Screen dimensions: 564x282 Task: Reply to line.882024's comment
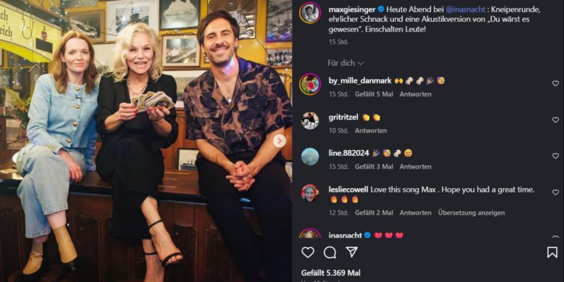(x=415, y=167)
